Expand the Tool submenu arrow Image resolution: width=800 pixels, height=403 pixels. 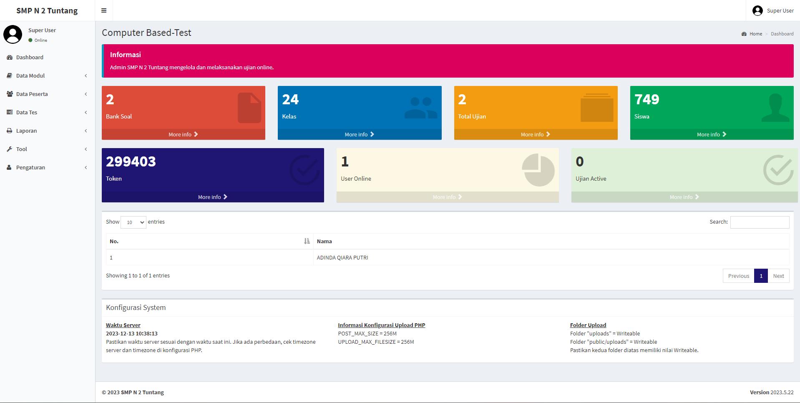(86, 149)
